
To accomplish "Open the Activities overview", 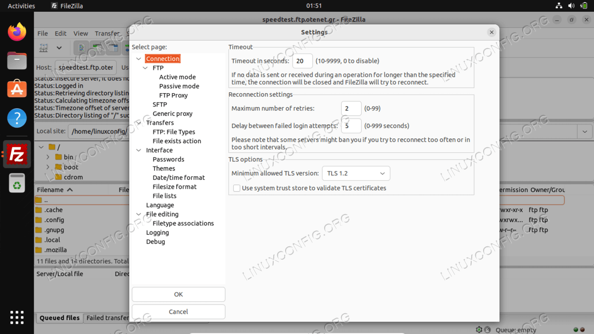I will tap(21, 6).
